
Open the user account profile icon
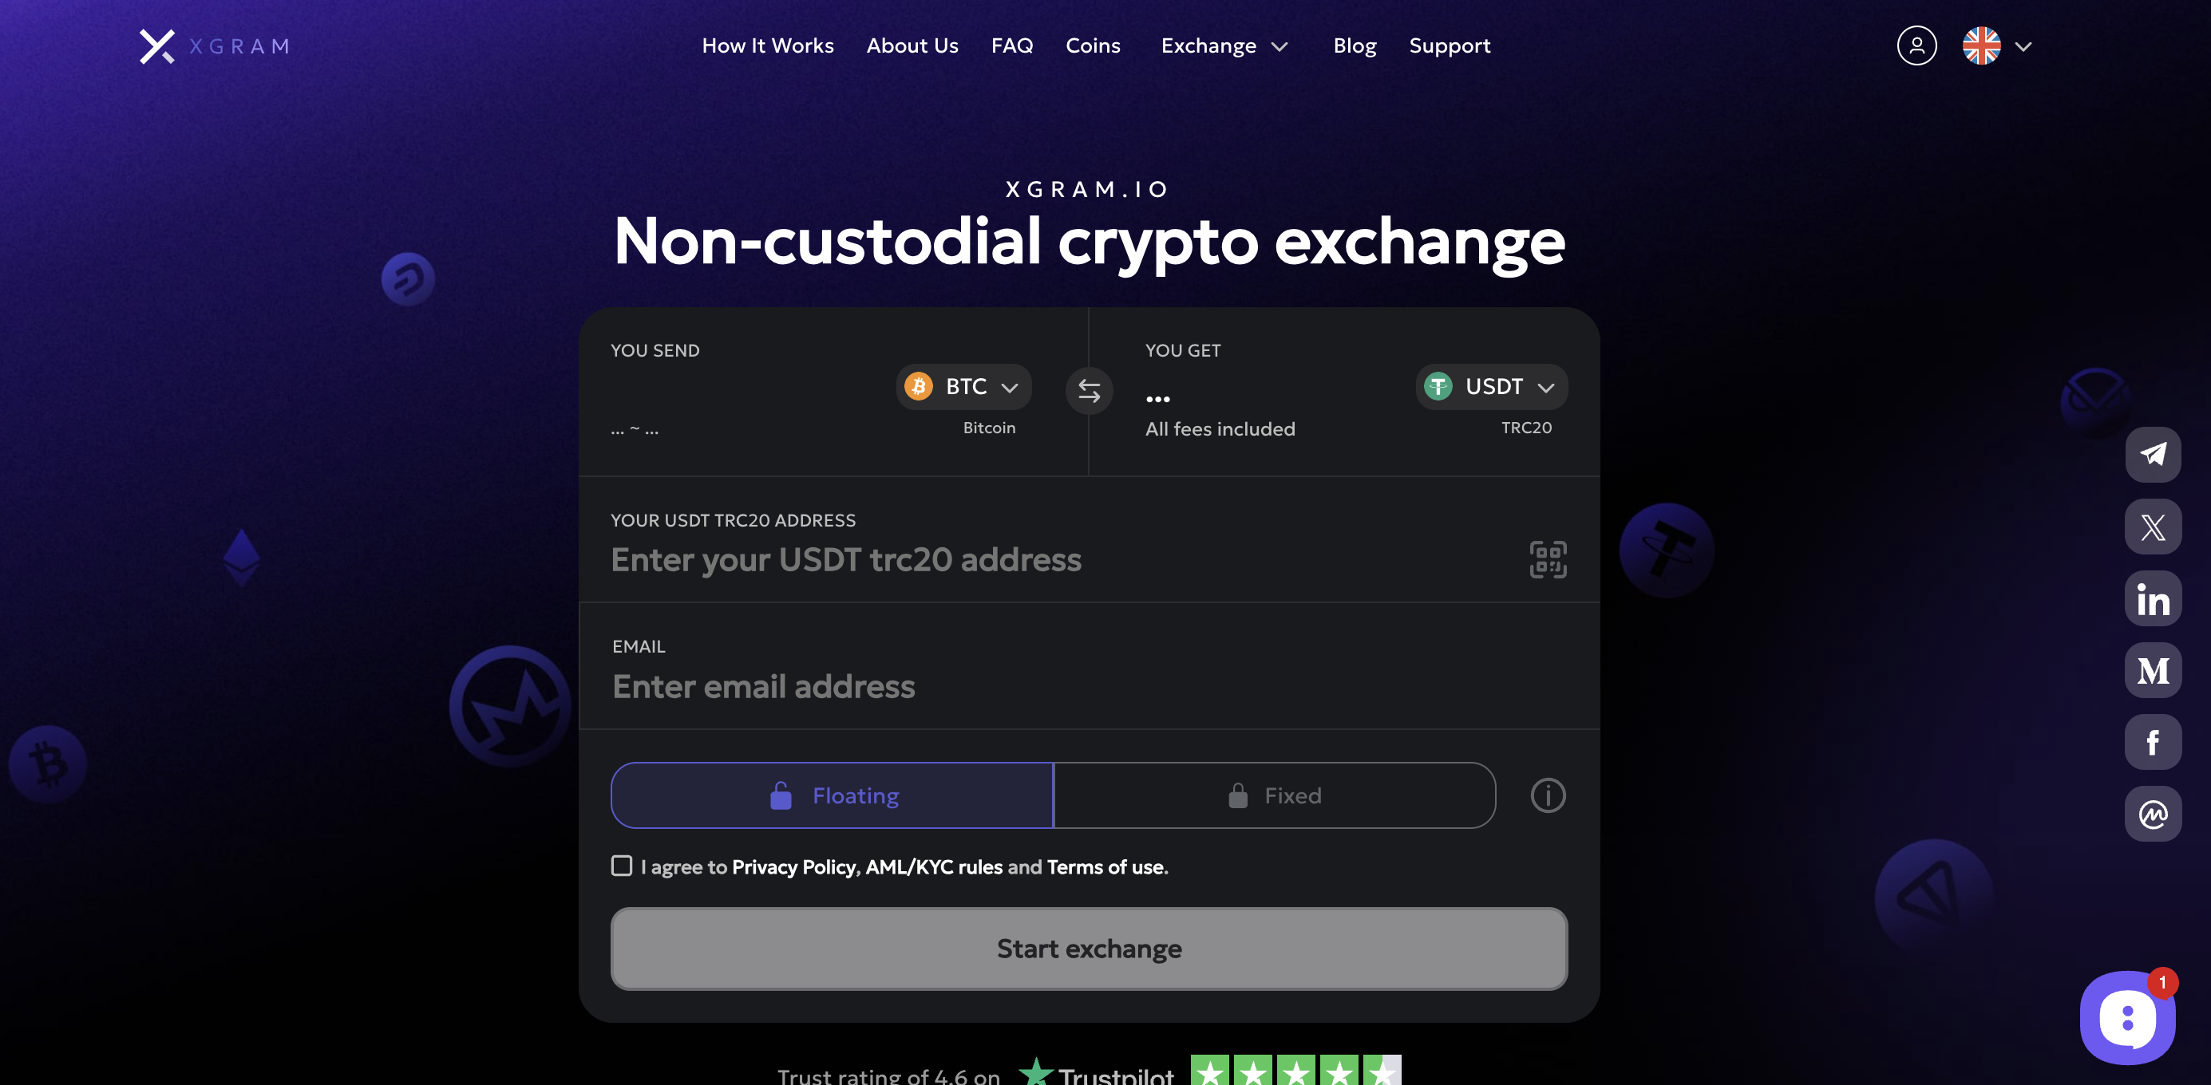pos(1916,46)
